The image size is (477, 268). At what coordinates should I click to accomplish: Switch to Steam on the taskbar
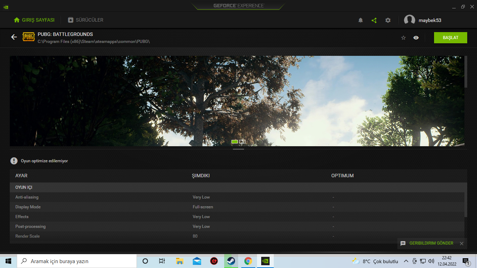(231, 261)
